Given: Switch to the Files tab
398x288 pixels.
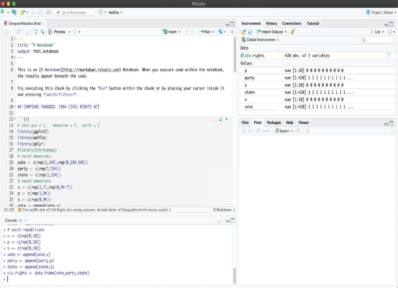Looking at the screenshot, I should [x=245, y=123].
